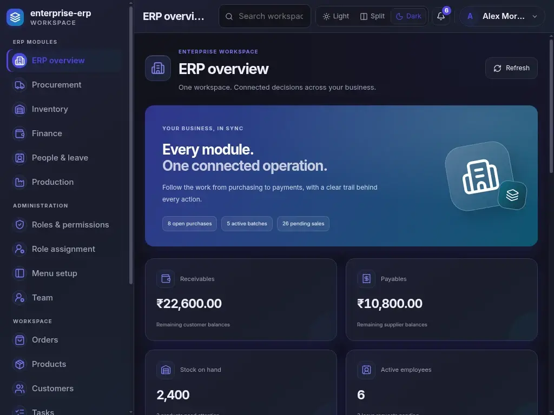Click the large building illustration in banner
Image resolution: width=554 pixels, height=415 pixels.
coord(480,176)
